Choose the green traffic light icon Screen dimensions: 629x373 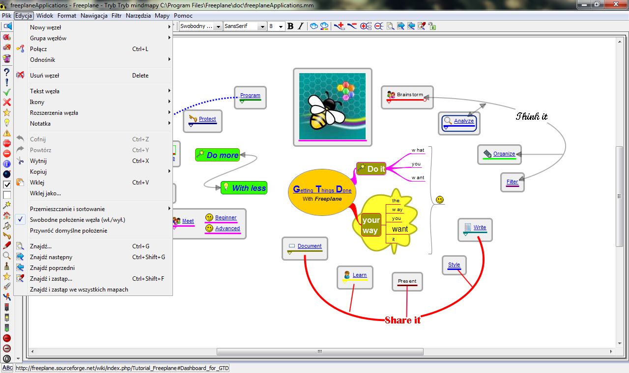[7, 328]
